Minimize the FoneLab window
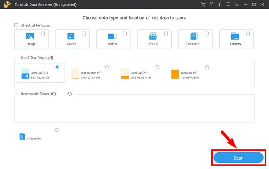Screen dimensions: 269x169 click(246, 4)
